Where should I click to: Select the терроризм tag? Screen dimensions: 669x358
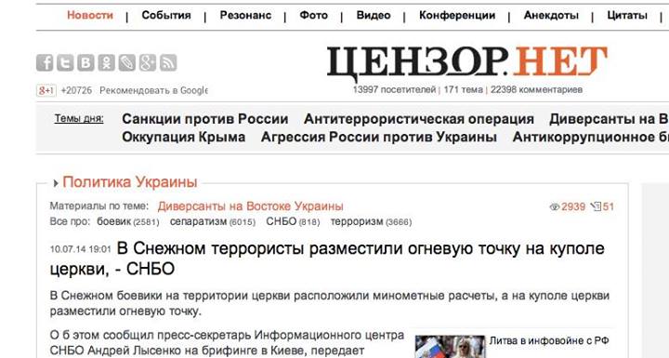click(357, 221)
